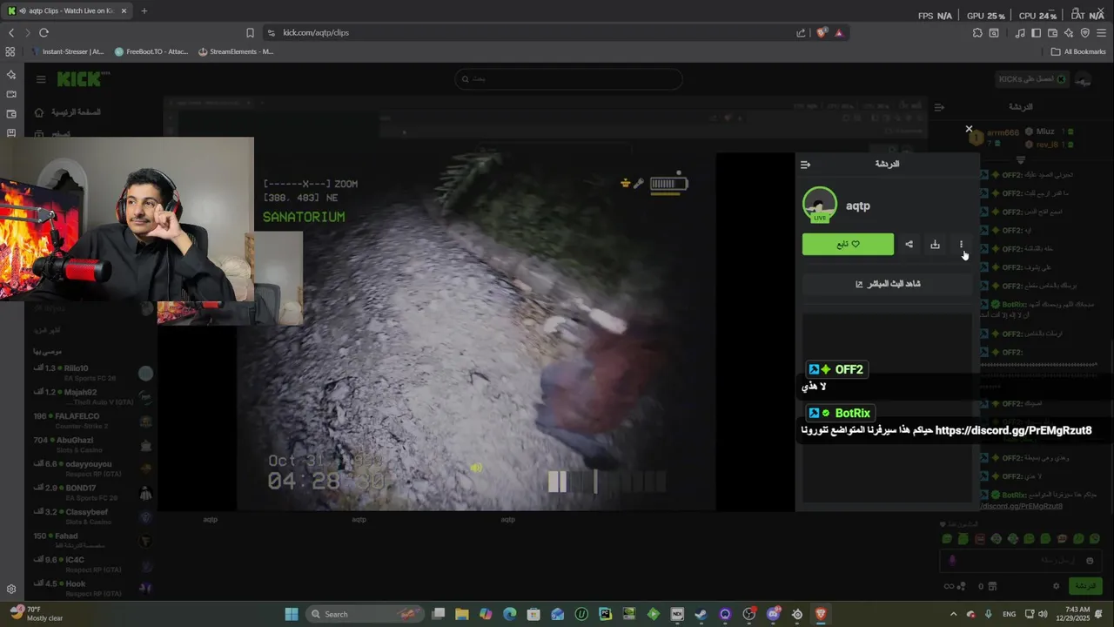Open Hook recommended channel
The width and height of the screenshot is (1114, 627).
tap(93, 588)
